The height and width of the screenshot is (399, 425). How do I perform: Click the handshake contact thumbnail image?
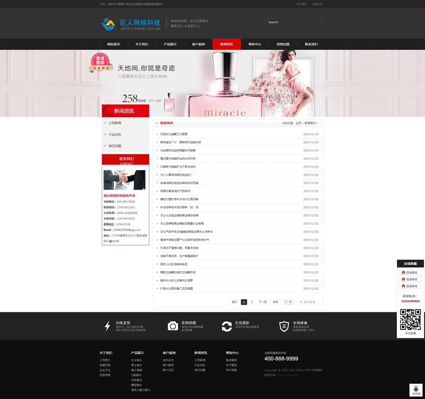[x=124, y=180]
